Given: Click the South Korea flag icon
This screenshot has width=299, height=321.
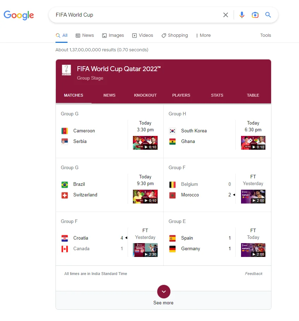Looking at the screenshot, I should tap(172, 131).
